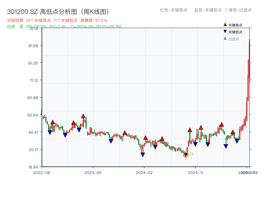Click the 71.12 y-axis label

click(34, 80)
